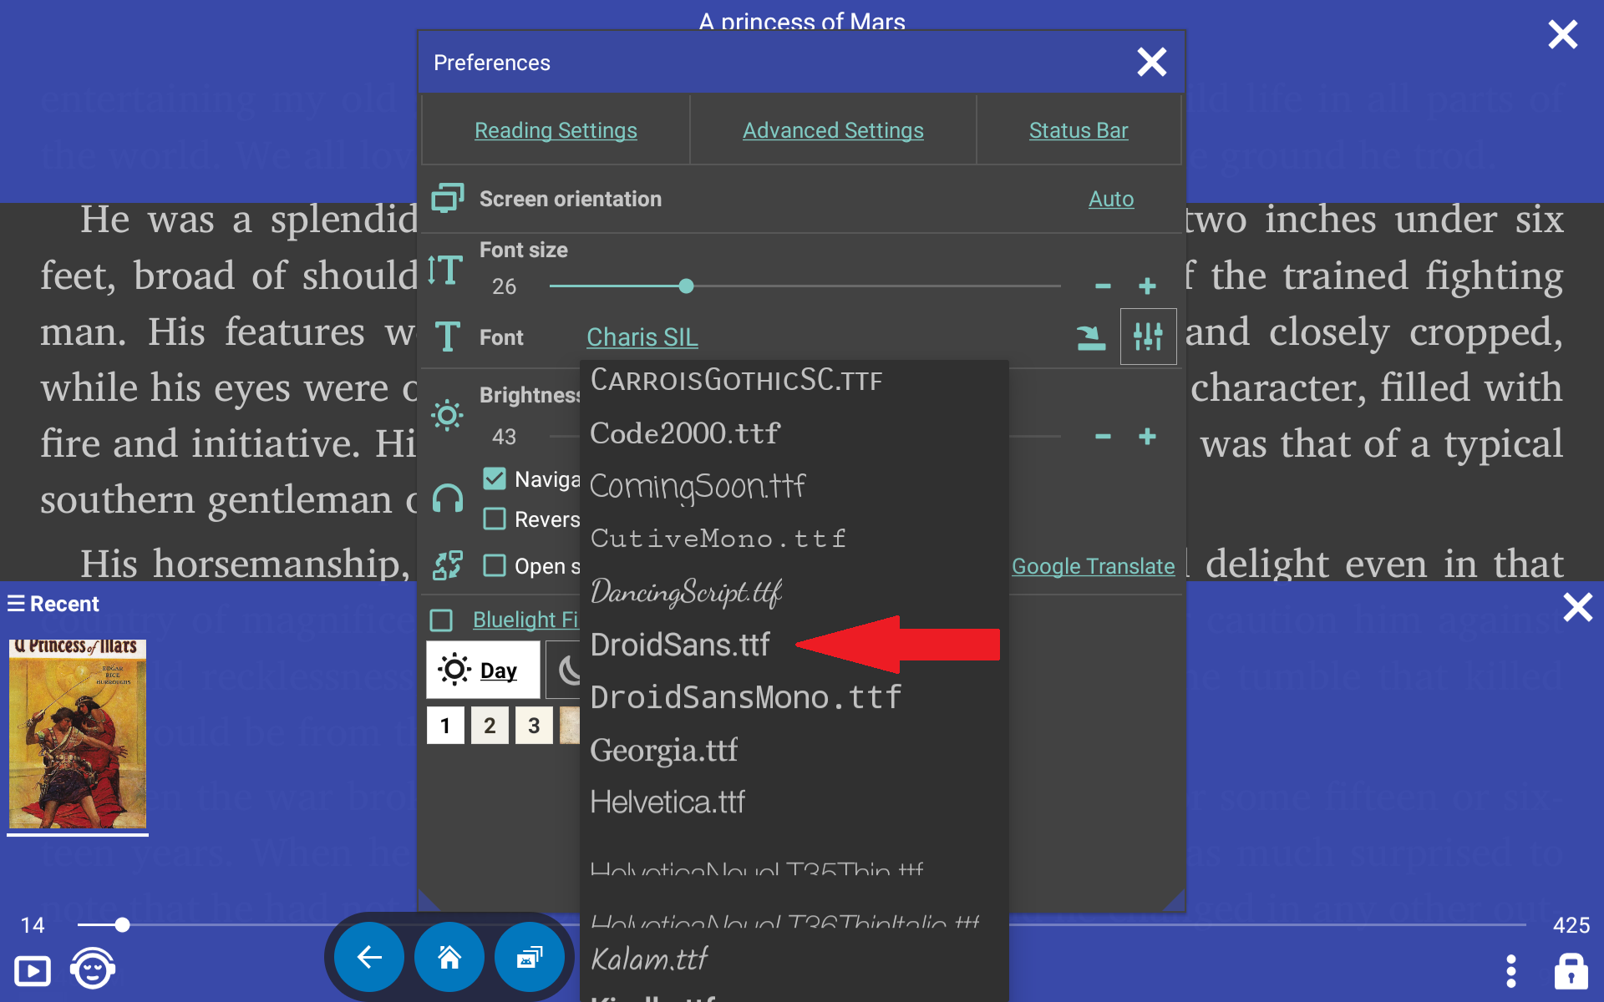The height and width of the screenshot is (1002, 1604).
Task: Toggle the lock icon
Action: coord(1571,970)
